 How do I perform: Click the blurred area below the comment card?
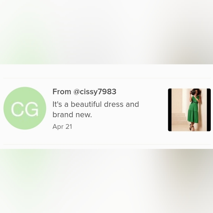pos(106,181)
